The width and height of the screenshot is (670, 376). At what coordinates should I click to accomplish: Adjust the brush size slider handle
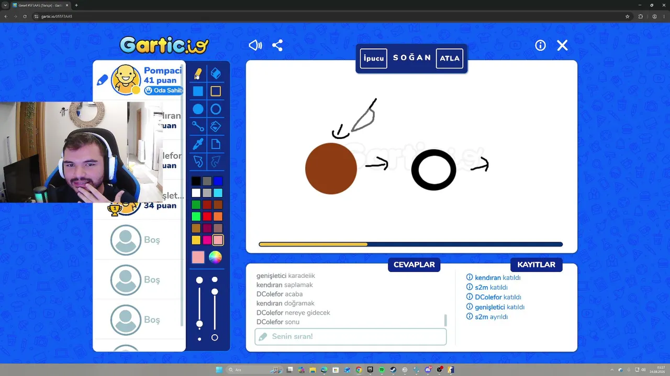coord(199,324)
